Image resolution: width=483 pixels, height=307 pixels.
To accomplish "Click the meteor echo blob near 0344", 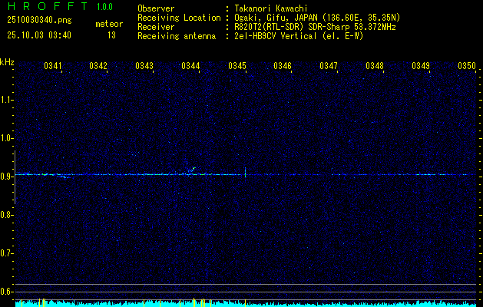I will [191, 171].
